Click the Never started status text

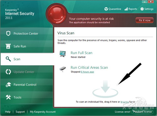pos(78,57)
